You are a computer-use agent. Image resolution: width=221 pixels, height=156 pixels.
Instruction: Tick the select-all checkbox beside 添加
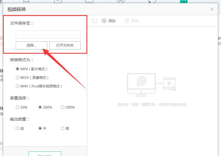[95, 21]
